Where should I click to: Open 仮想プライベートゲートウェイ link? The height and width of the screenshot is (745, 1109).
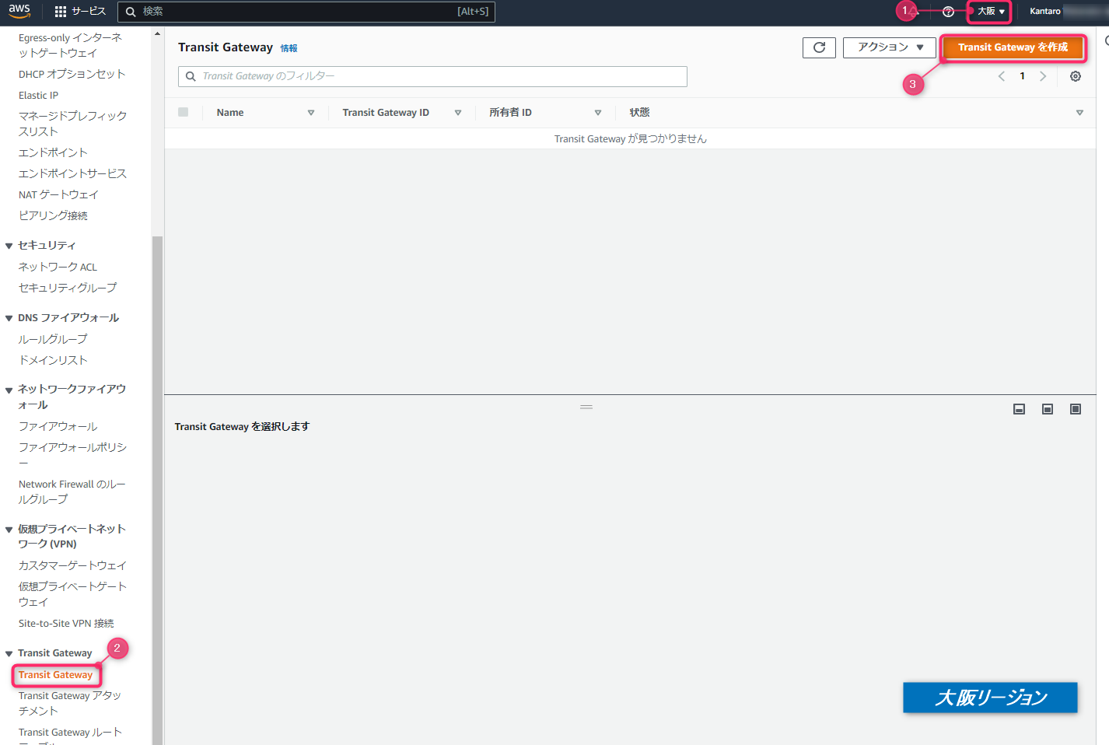(x=72, y=594)
